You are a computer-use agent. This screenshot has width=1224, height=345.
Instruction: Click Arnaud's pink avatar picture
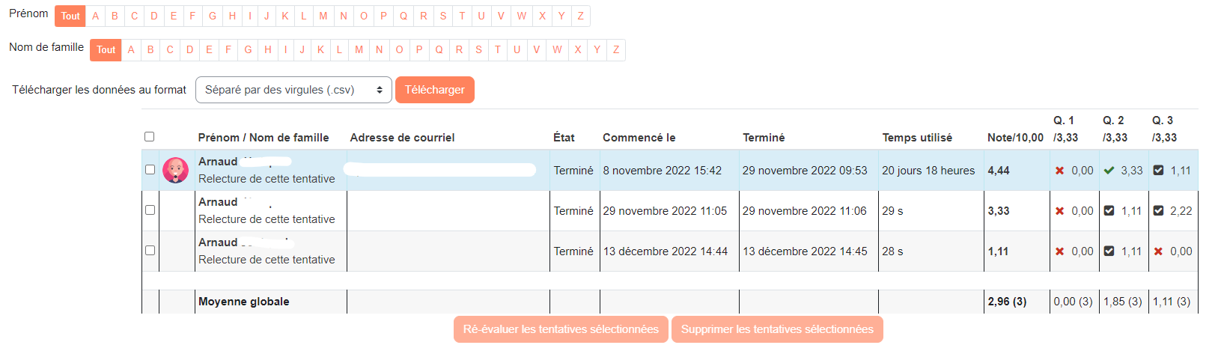pyautogui.click(x=176, y=171)
